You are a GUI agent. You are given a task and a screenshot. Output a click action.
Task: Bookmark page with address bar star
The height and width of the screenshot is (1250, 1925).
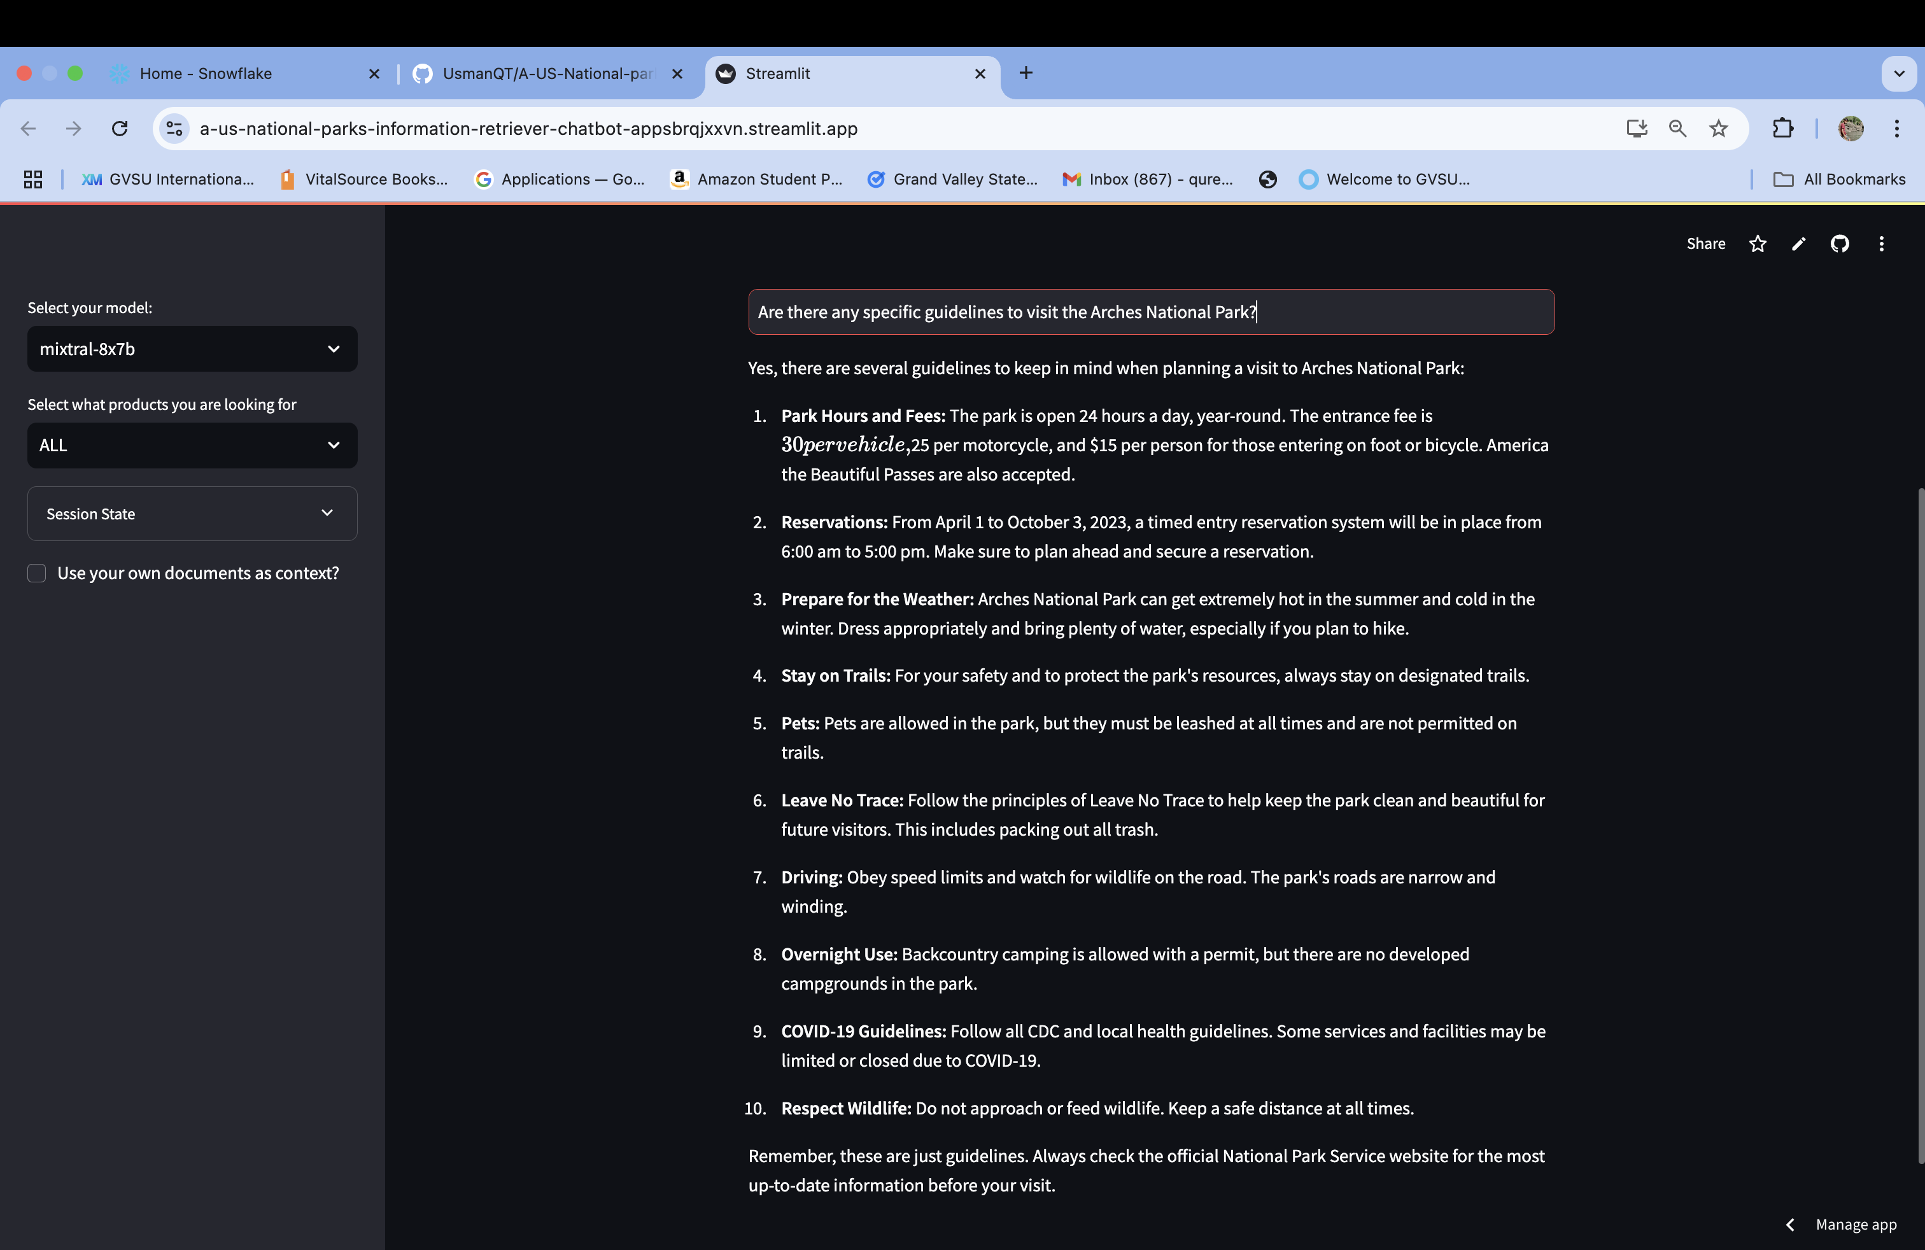(1718, 129)
